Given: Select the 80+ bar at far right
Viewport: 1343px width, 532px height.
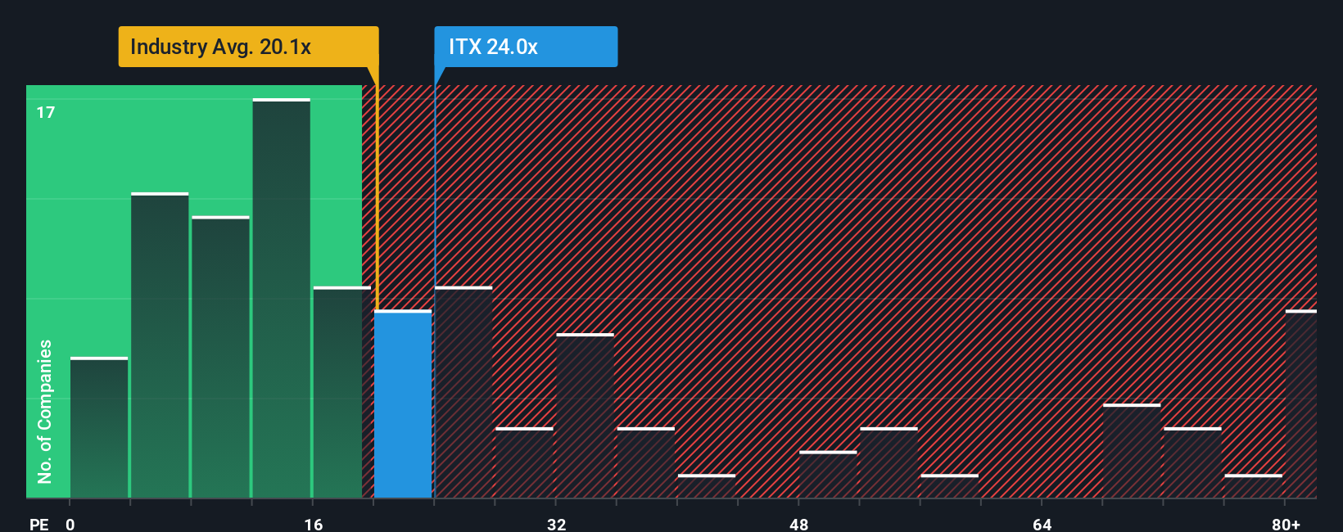Looking at the screenshot, I should [1301, 404].
